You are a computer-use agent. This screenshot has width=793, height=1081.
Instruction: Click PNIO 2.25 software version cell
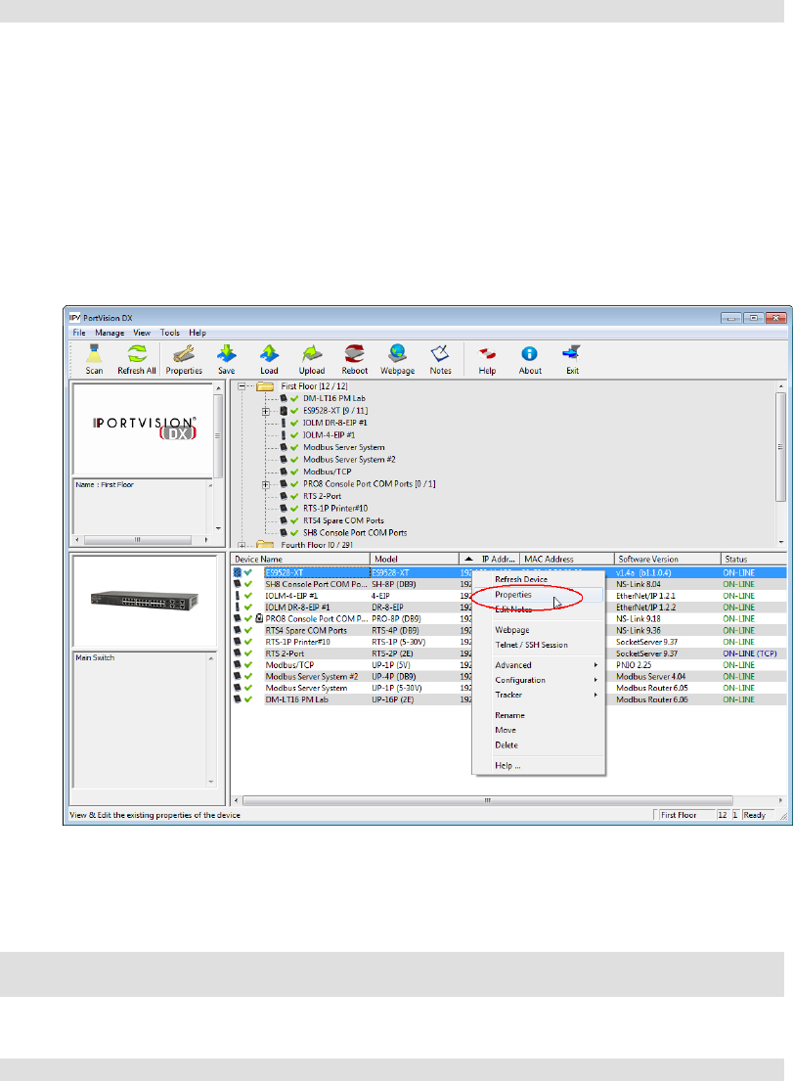pyautogui.click(x=634, y=665)
